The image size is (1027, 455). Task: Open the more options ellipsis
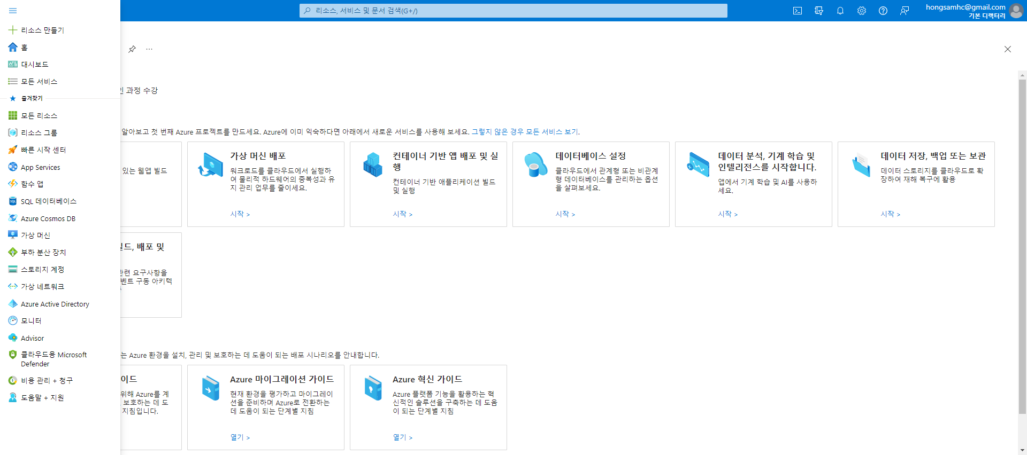click(149, 49)
